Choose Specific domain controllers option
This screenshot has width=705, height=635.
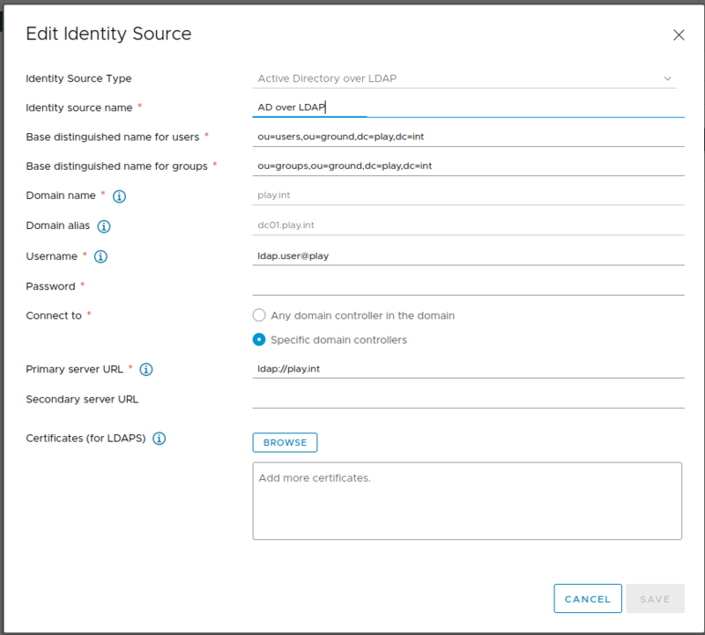coord(260,339)
